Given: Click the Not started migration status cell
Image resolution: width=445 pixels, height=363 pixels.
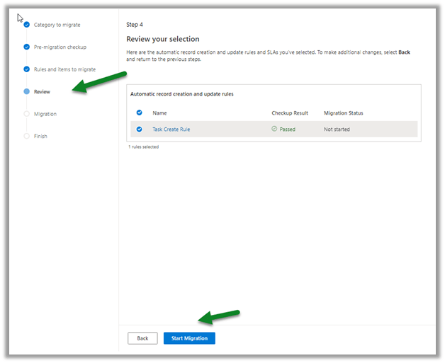Looking at the screenshot, I should (337, 129).
